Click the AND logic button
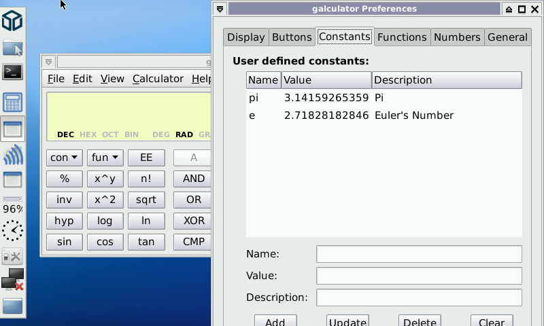Screen dimensions: 544x326 [192, 179]
